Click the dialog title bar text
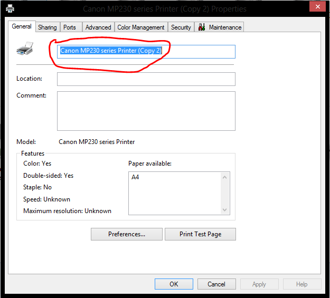Screen dimensions: 330x298 [x=165, y=9]
